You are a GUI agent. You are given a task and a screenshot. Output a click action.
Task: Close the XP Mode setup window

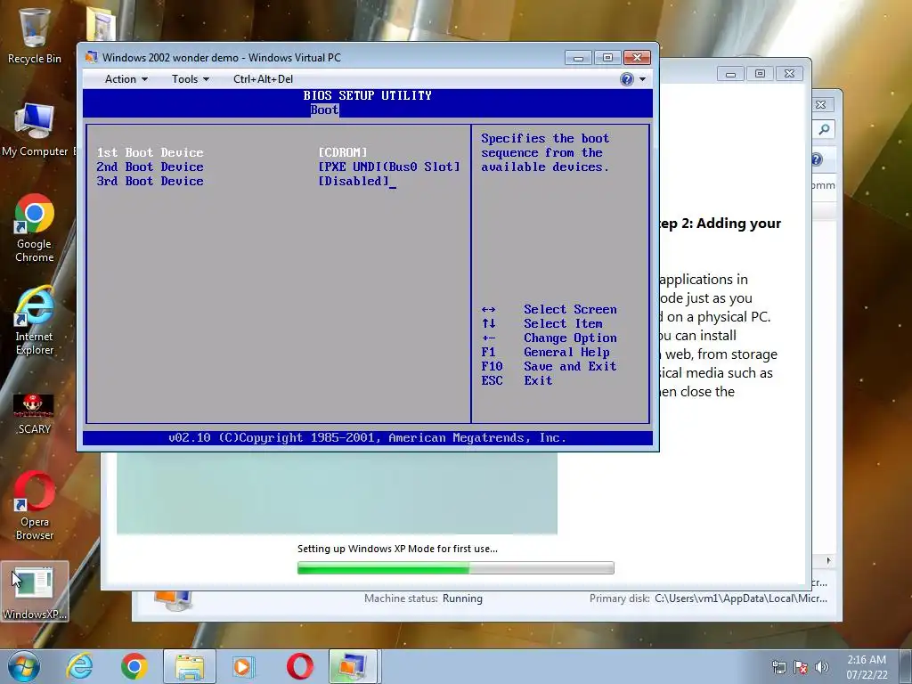coord(789,74)
